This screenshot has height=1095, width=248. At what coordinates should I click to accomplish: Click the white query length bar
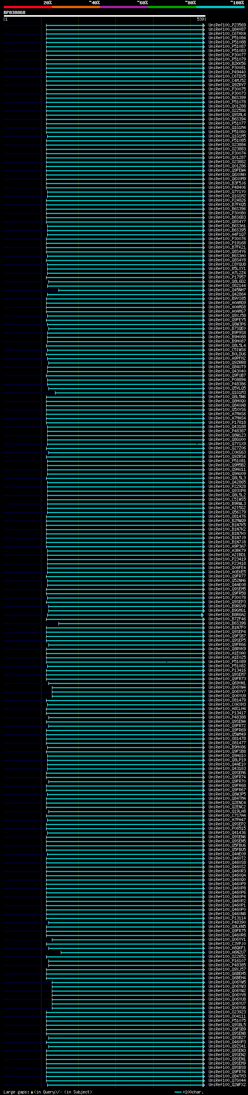[x=104, y=16]
